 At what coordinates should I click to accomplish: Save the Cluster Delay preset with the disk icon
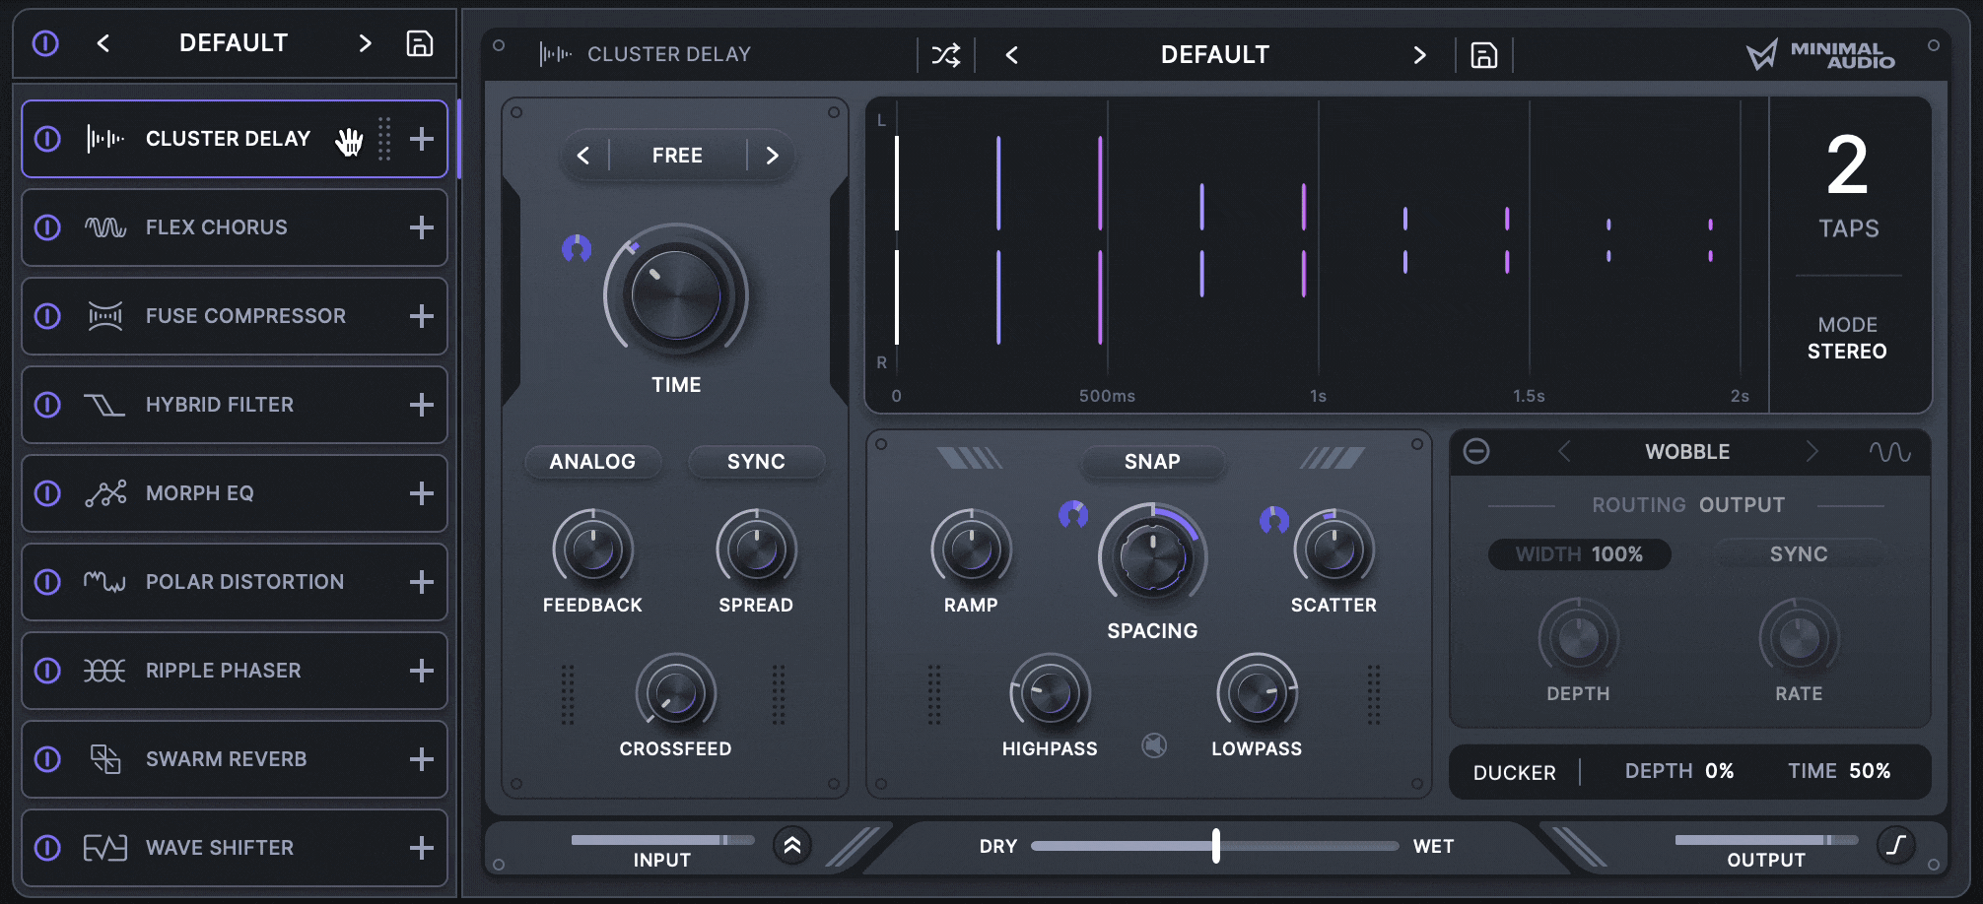pos(1484,55)
